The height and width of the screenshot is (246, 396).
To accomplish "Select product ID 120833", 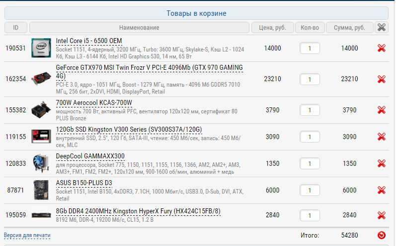I will (x=16, y=163).
